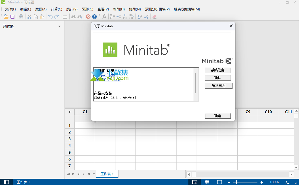Add a new worksheet with plus icon
The image size is (299, 185).
tap(94, 174)
